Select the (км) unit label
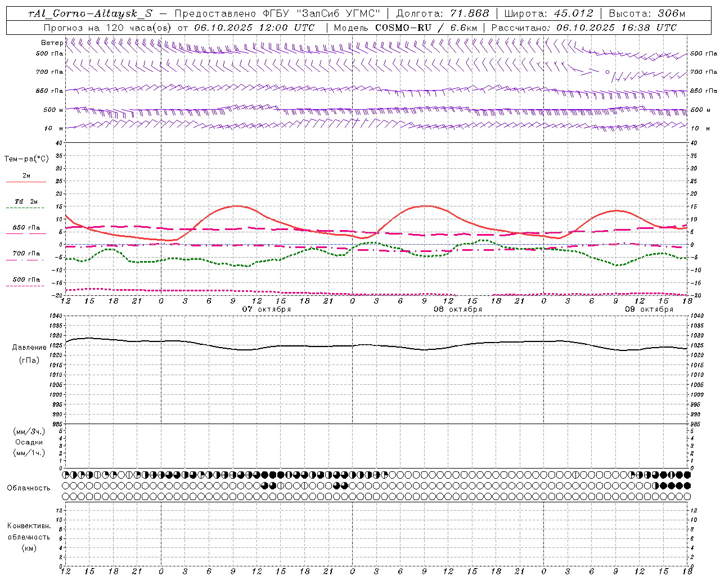Image resolution: width=720 pixels, height=576 pixels. coord(29,548)
